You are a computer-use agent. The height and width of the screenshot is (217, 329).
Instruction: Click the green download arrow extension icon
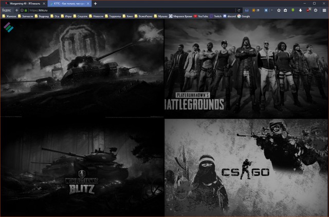point(293,10)
